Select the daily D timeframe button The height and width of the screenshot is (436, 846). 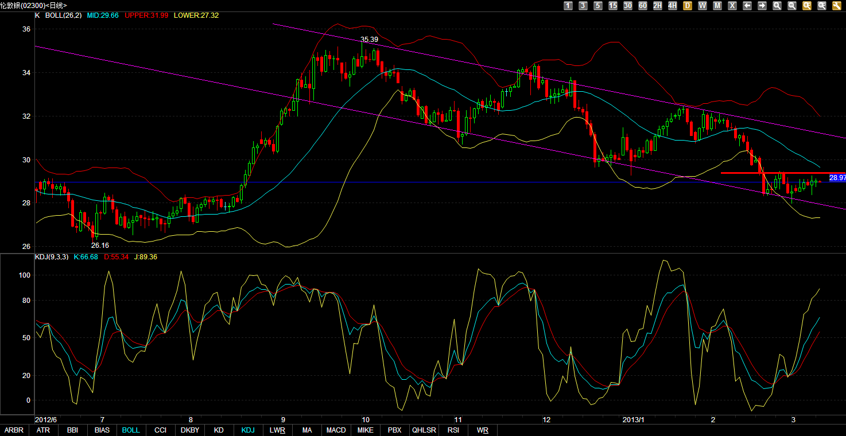coord(688,6)
